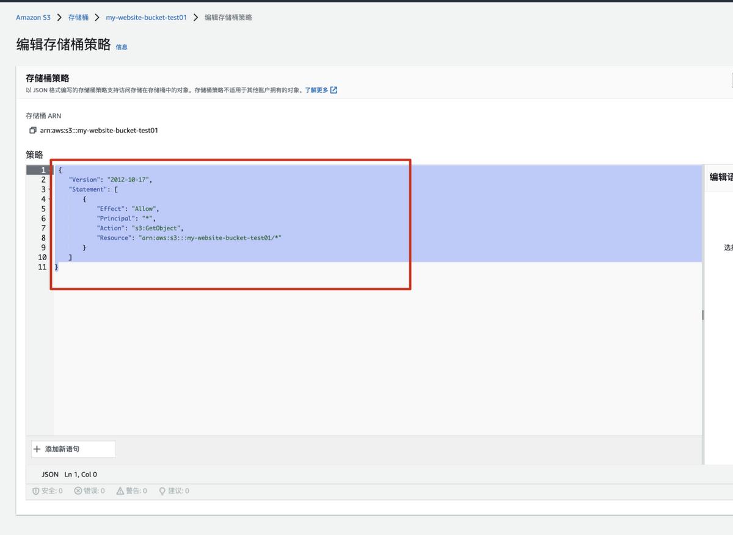Open suggestions via the 建议 lightbulb icon

pyautogui.click(x=162, y=490)
